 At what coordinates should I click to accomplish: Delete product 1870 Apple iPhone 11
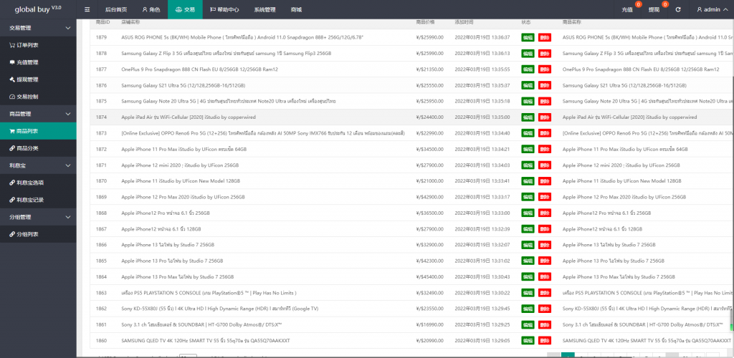point(545,181)
